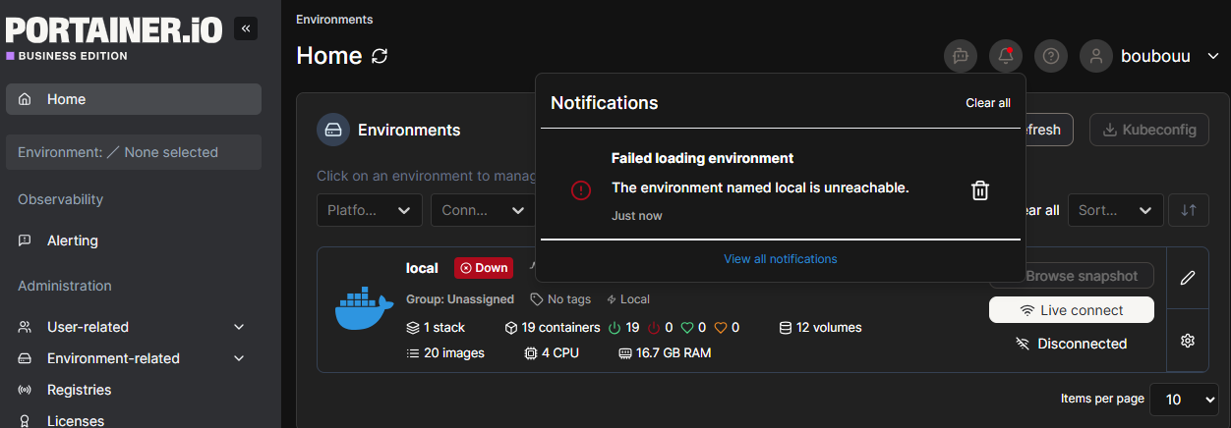Image resolution: width=1231 pixels, height=428 pixels.
Task: Edit the local environment with pencil icon
Action: [x=1188, y=278]
